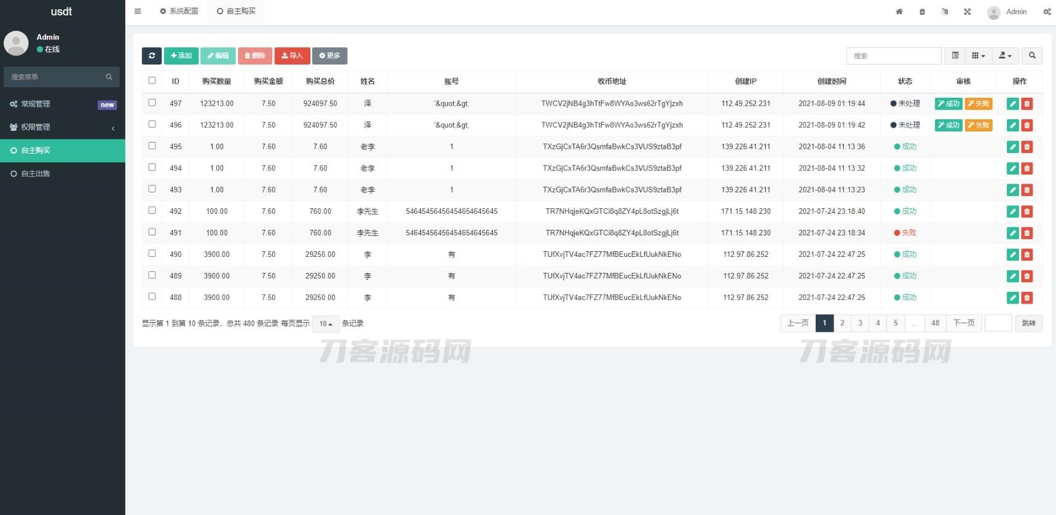Delete row 488 with red trash icon

tap(1026, 297)
